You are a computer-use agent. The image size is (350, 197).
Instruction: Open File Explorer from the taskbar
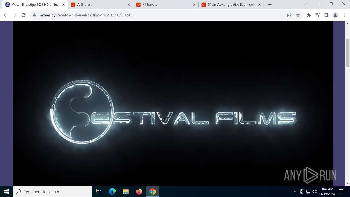(x=126, y=192)
